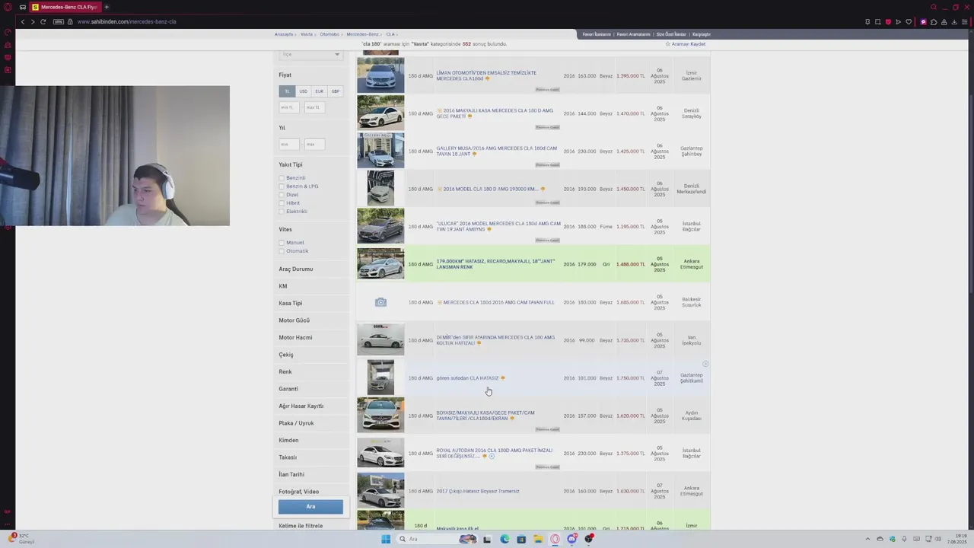Screen dimensions: 974x548
Task: Click the Ara search button in filters
Action: click(x=310, y=507)
